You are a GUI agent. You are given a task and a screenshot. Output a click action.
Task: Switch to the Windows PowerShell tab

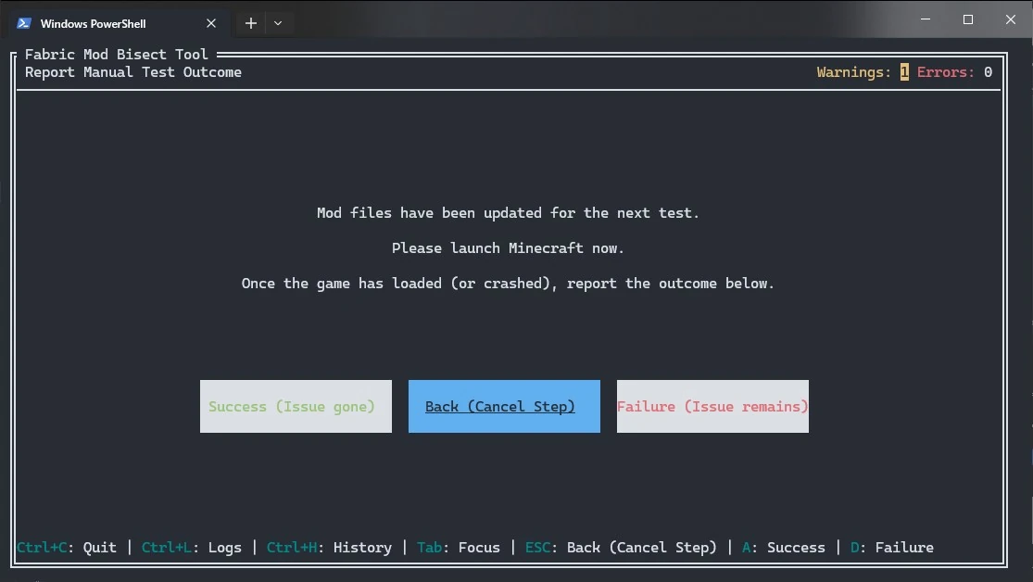tap(118, 23)
